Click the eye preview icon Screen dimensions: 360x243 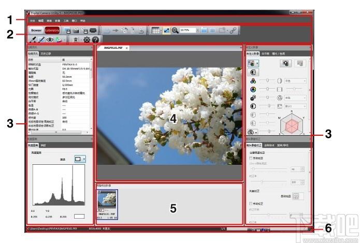(50, 39)
